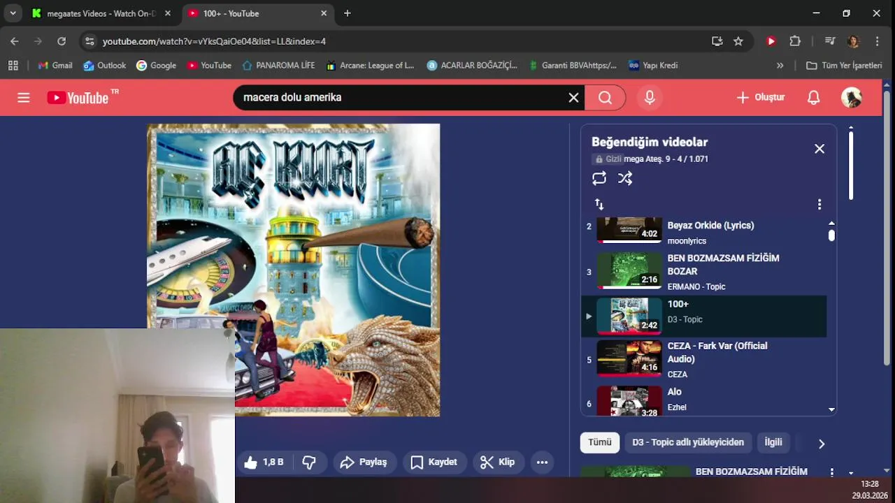This screenshot has height=503, width=895.
Task: Click the magnifier search button
Action: (x=605, y=98)
